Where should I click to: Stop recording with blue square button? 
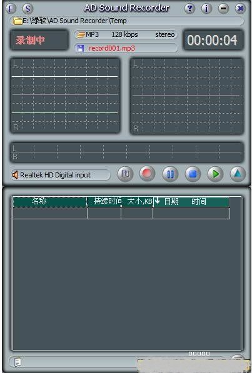point(193,174)
